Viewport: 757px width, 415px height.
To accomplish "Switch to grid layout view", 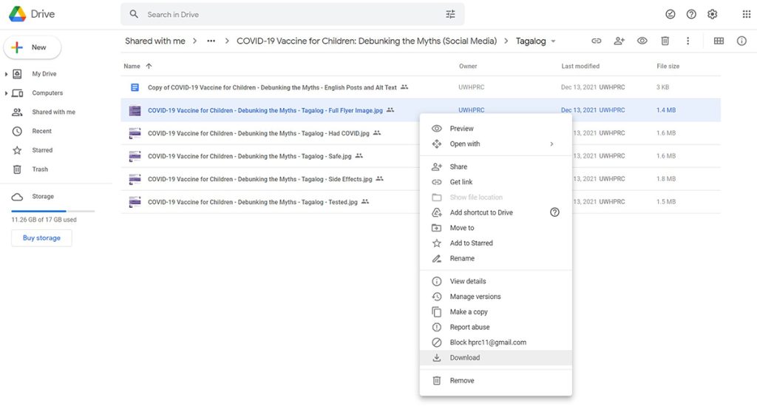I will click(x=719, y=41).
